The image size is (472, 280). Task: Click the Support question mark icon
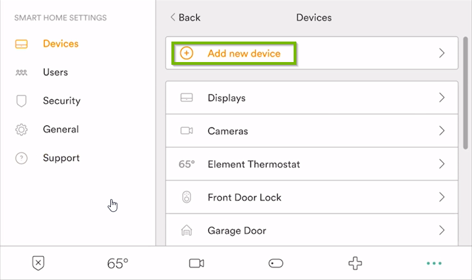point(22,158)
